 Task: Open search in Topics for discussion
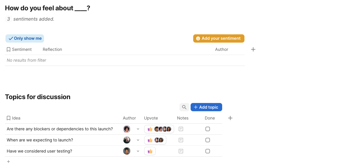184,107
